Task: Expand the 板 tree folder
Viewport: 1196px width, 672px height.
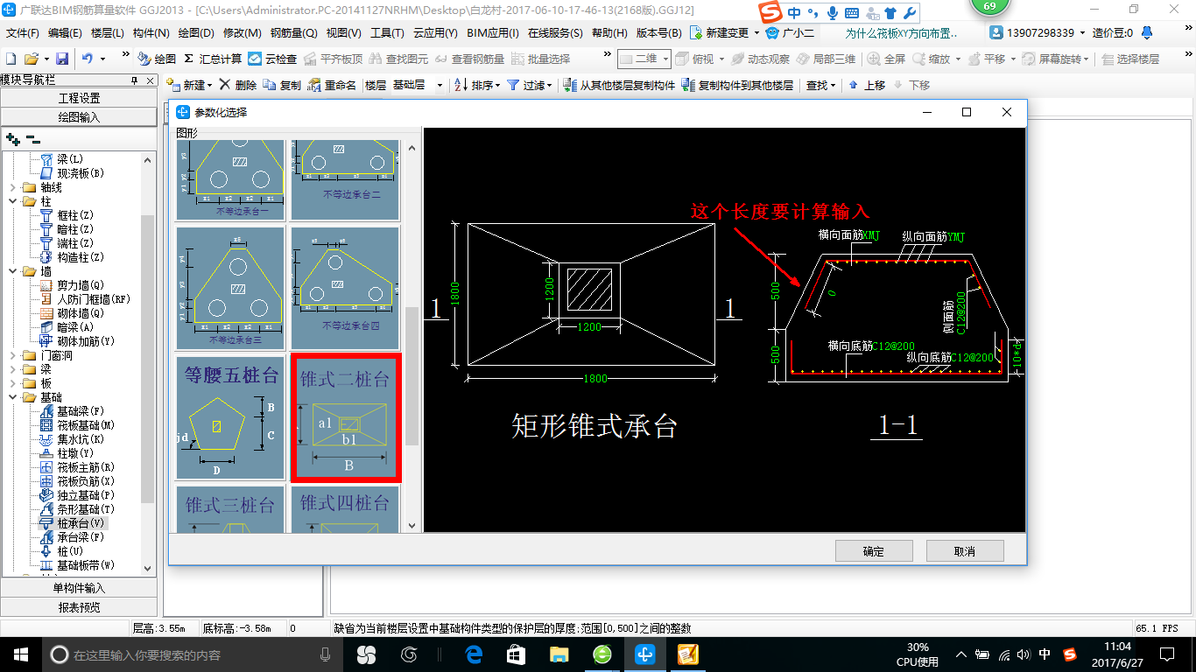Action: [x=12, y=383]
